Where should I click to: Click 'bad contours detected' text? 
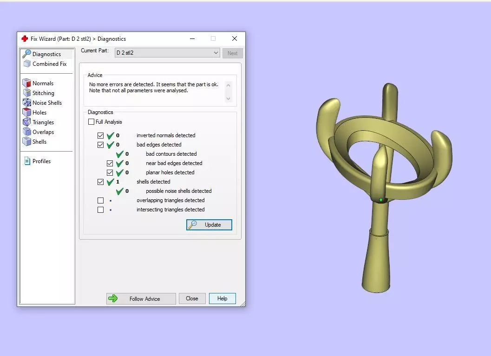tap(171, 154)
